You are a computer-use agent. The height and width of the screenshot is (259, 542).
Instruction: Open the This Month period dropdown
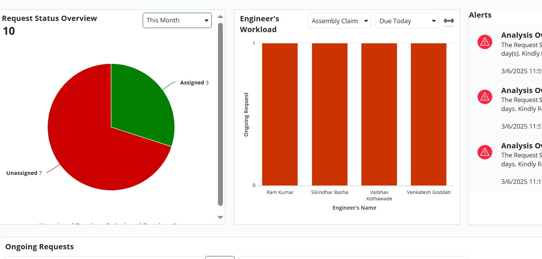(x=177, y=20)
